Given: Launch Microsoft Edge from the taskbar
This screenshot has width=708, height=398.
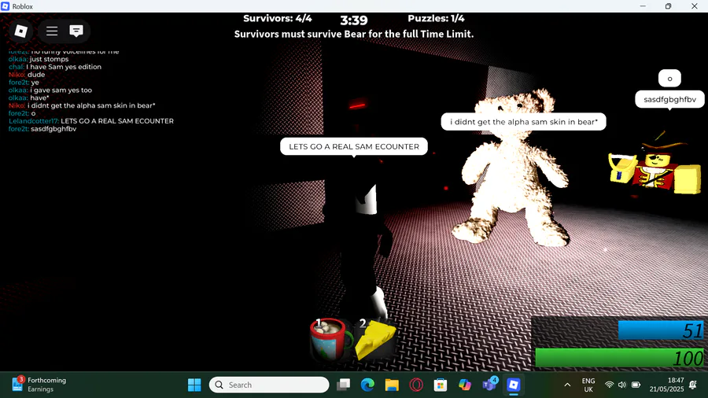Looking at the screenshot, I should pyautogui.click(x=367, y=385).
